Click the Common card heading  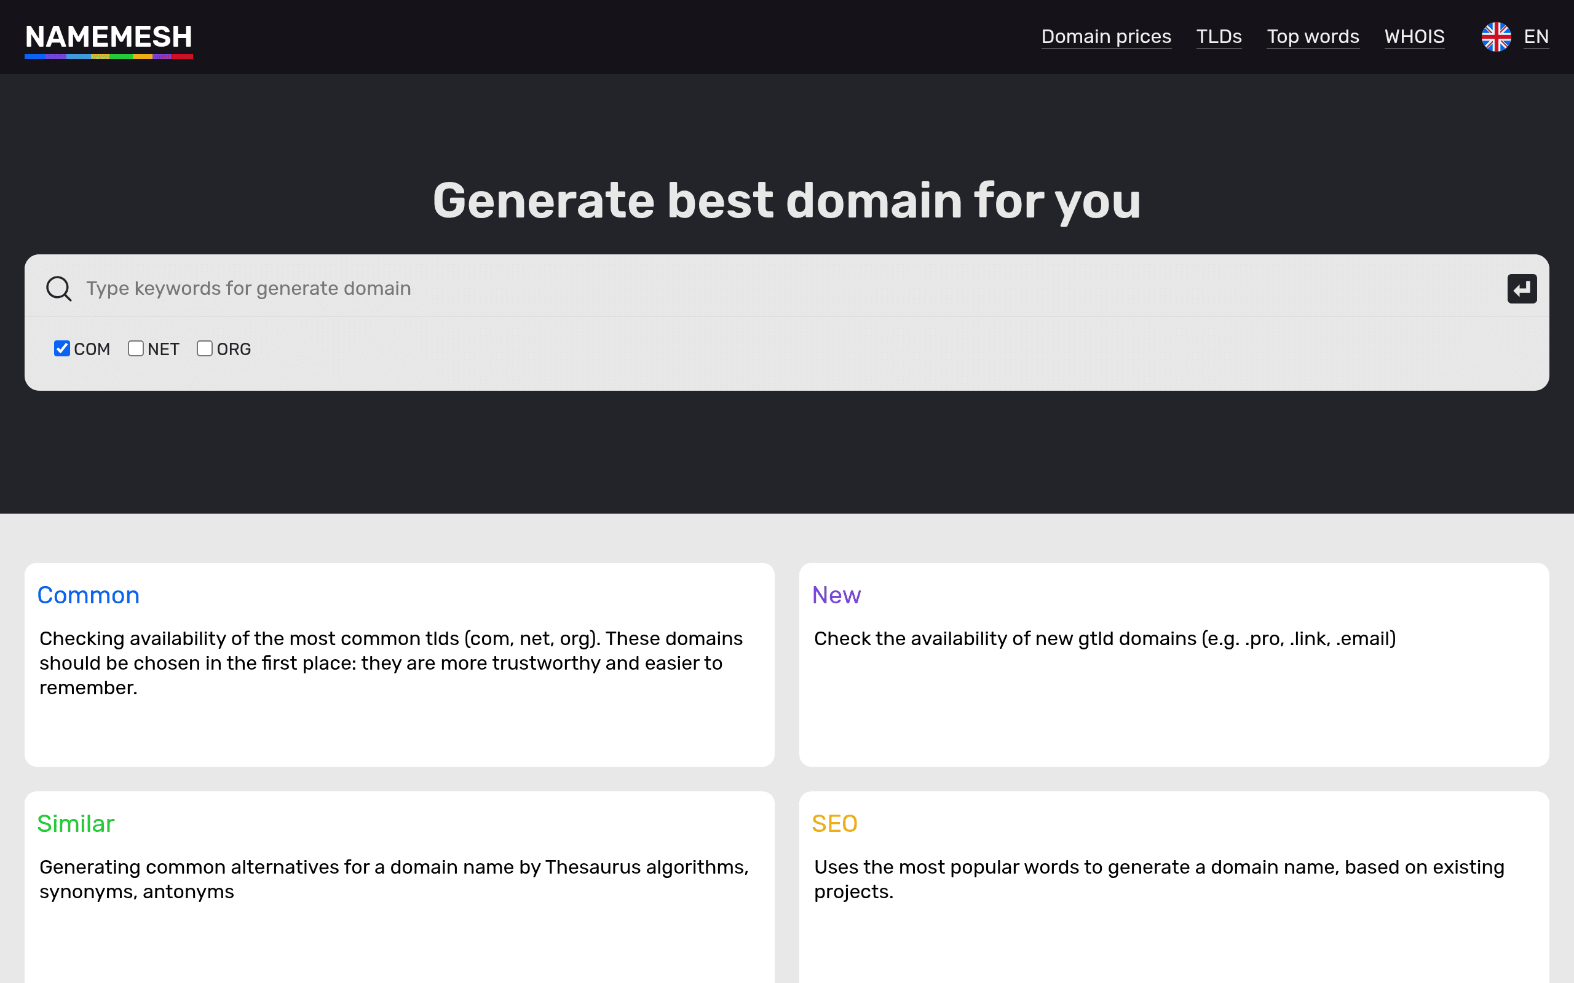(x=89, y=595)
